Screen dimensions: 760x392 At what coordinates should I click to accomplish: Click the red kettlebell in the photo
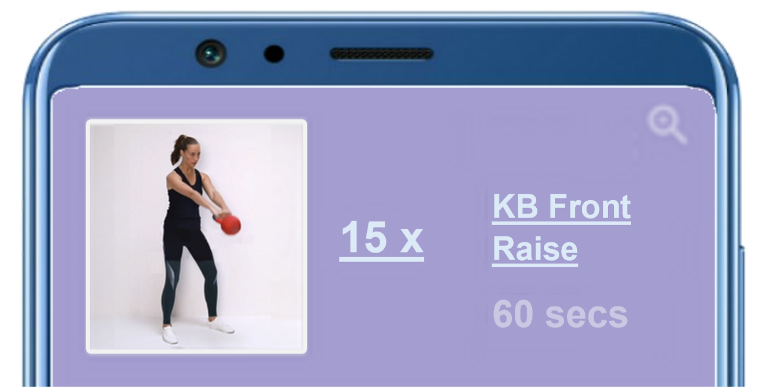[x=230, y=224]
